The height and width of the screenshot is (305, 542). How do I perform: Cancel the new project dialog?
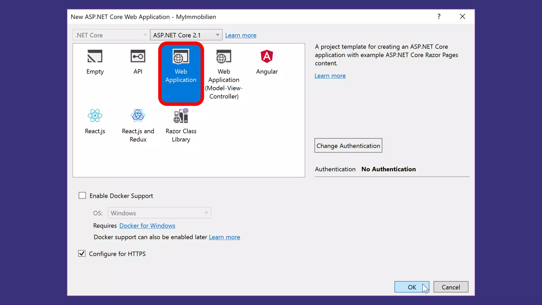click(x=451, y=287)
